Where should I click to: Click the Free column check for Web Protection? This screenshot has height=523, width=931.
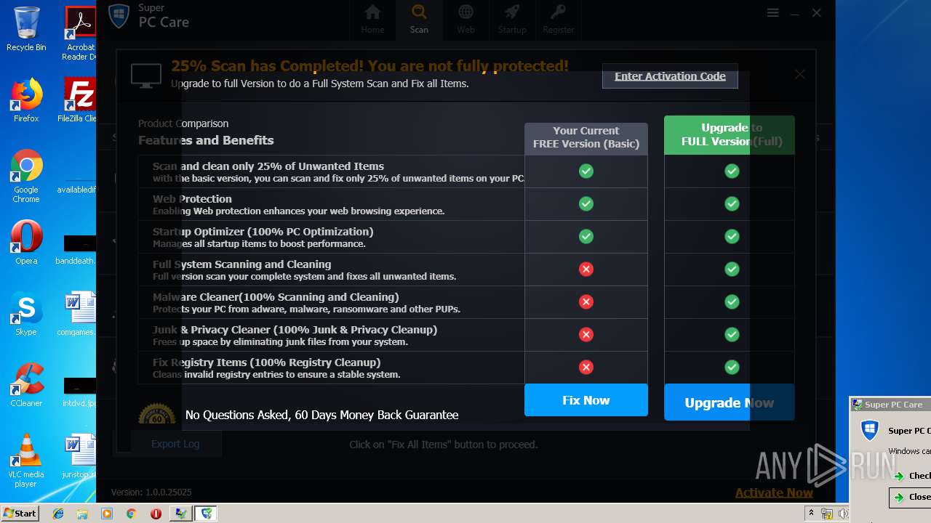(586, 204)
